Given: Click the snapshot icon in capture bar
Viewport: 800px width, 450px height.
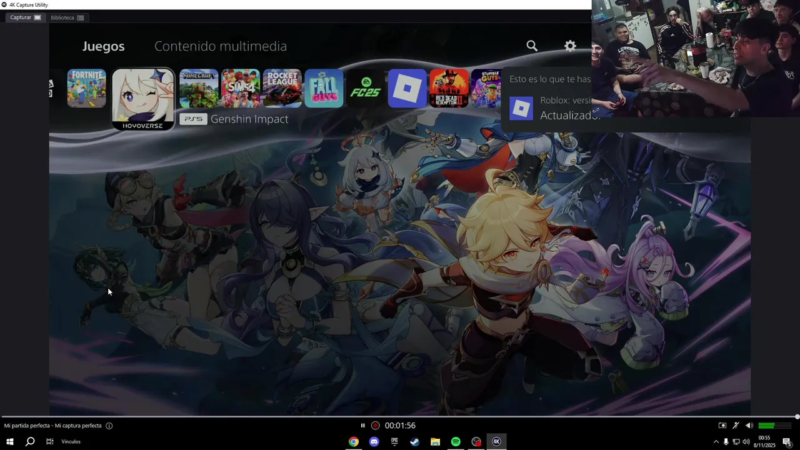Looking at the screenshot, I should coord(722,426).
